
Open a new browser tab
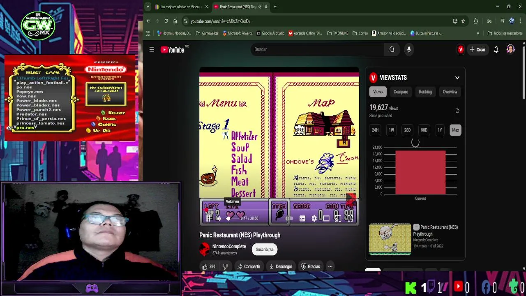tap(275, 7)
